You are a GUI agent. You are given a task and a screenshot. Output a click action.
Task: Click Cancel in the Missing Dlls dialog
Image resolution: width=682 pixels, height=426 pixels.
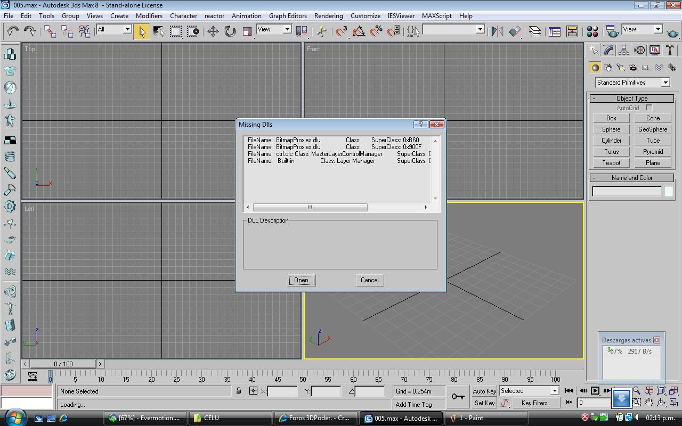(x=369, y=280)
